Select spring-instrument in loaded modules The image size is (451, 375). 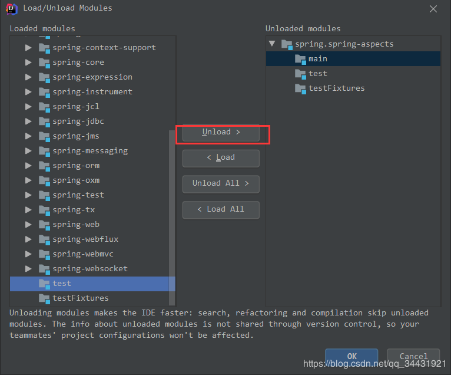coord(92,91)
